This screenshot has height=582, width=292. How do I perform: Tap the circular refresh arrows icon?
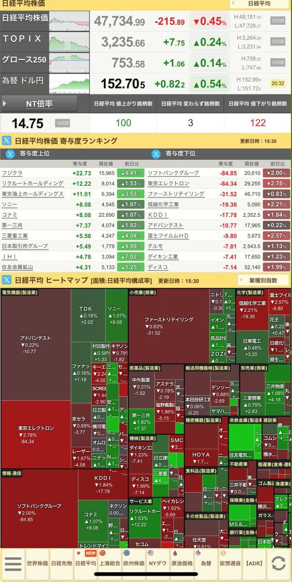click(x=278, y=564)
